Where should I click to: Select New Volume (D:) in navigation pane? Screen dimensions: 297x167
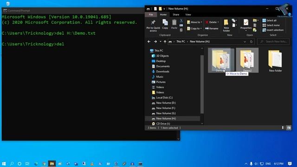[164, 103]
